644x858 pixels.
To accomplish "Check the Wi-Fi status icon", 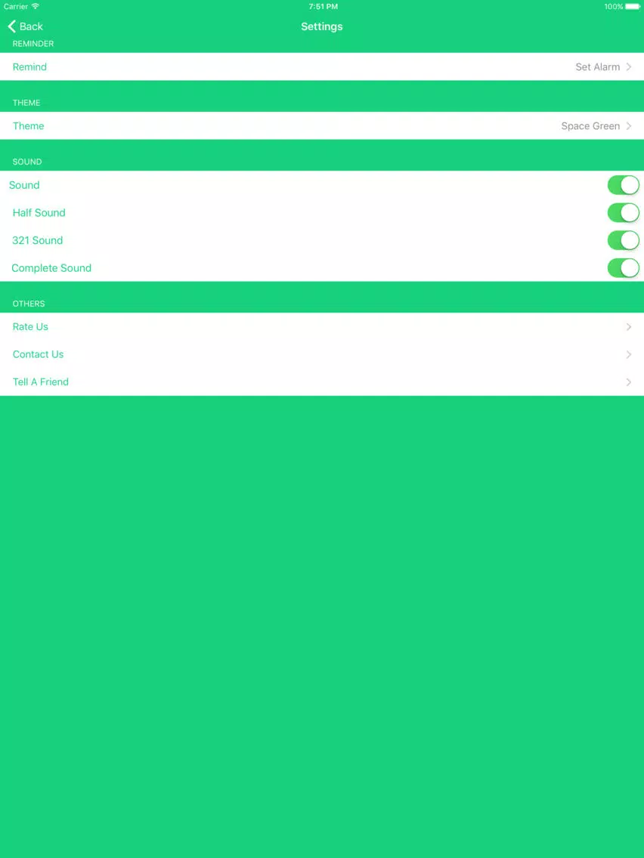I will pos(36,7).
